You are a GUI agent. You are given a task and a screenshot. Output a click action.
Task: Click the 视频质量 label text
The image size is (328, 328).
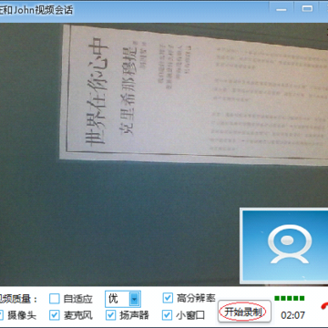18,299
